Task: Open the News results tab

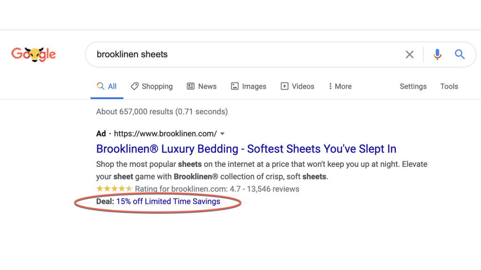Action: [x=202, y=86]
